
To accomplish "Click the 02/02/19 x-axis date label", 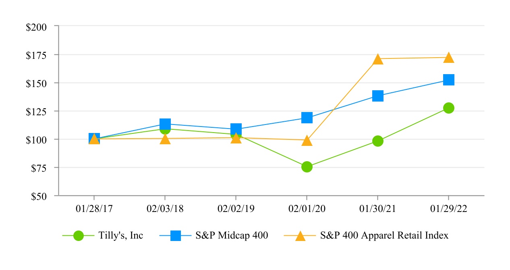I will point(236,209).
